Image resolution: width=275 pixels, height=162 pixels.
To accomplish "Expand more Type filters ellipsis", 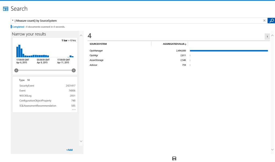I will 74,110.
